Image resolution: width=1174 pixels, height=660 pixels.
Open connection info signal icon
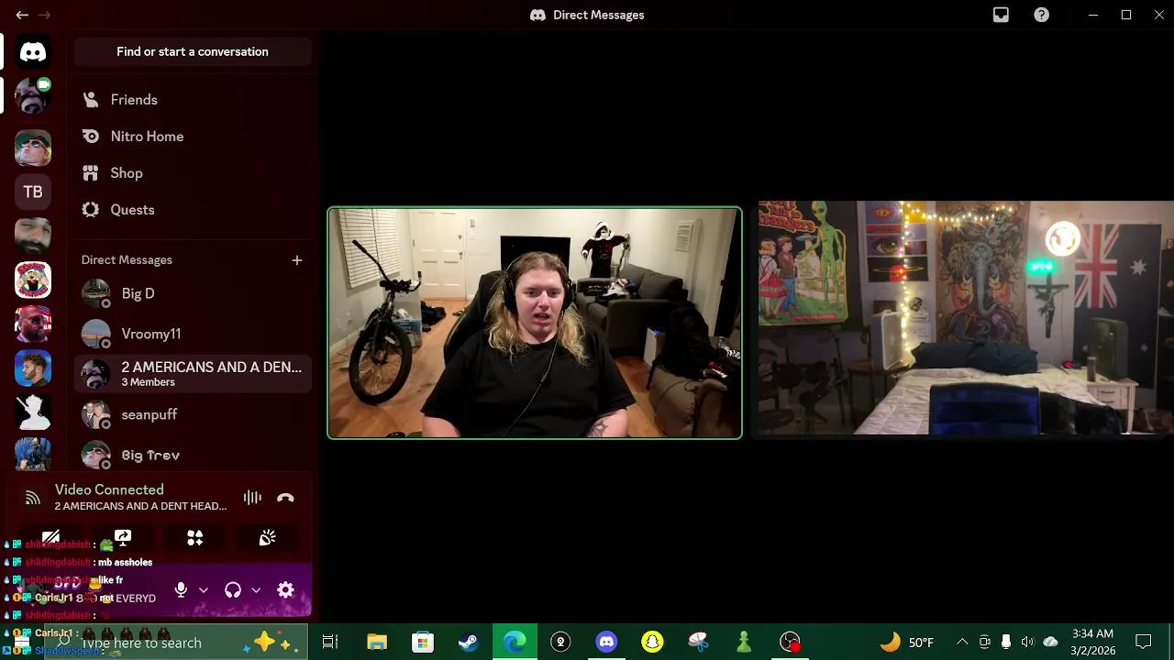33,498
